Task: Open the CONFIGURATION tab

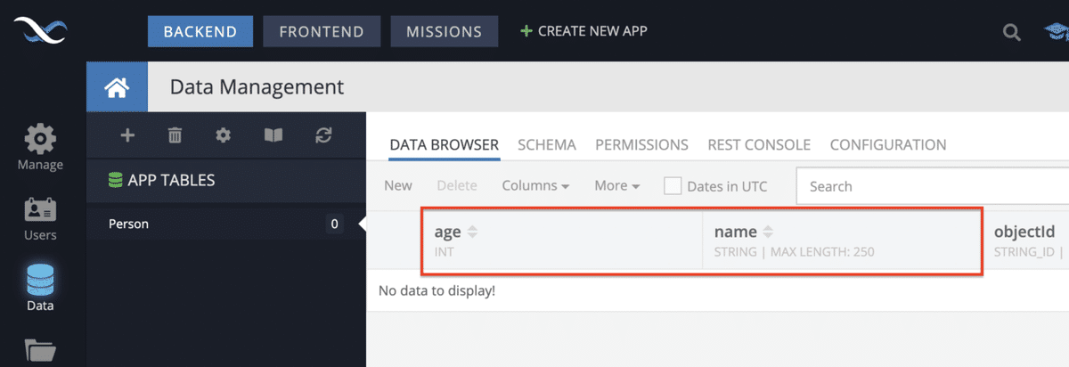Action: pyautogui.click(x=888, y=144)
